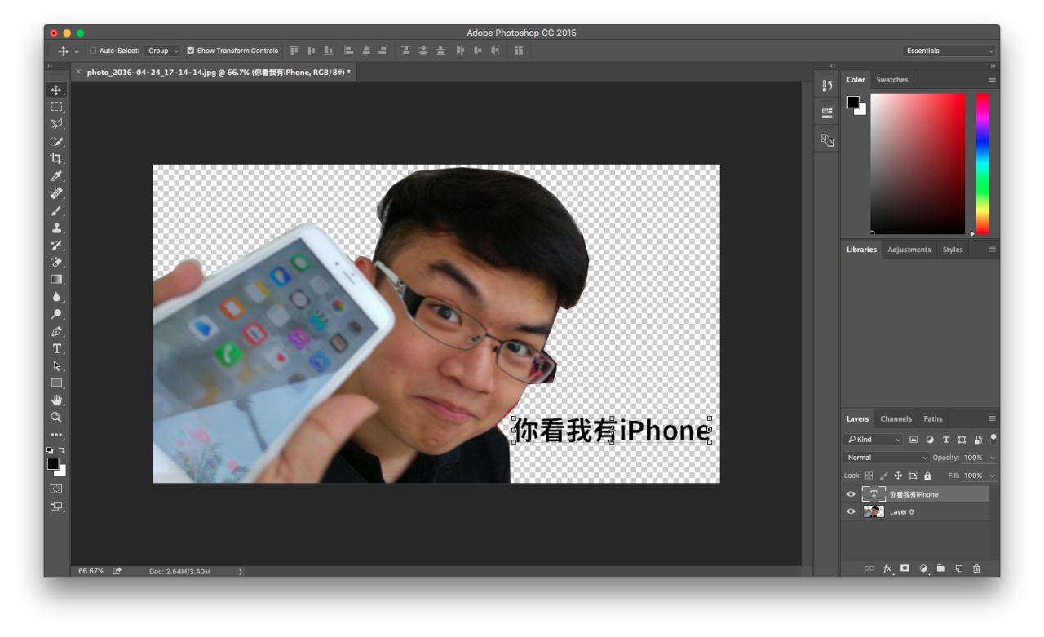Open the Color panel options menu
Viewport: 1044px width, 637px height.
[x=992, y=79]
